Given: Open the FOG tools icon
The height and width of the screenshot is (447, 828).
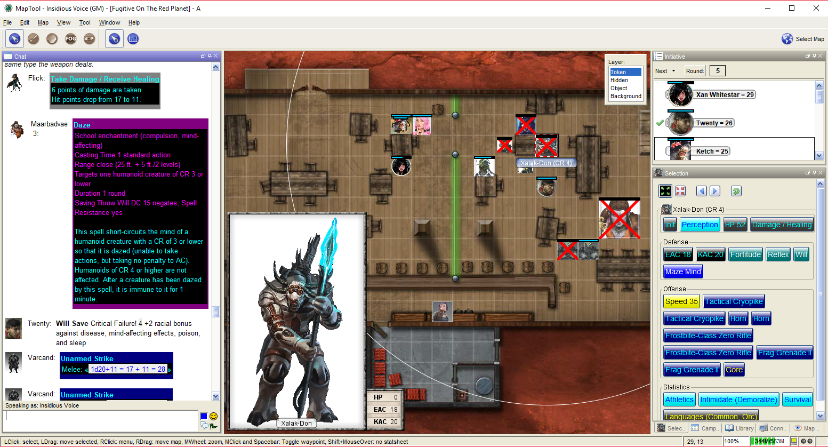Looking at the screenshot, I should 70,39.
